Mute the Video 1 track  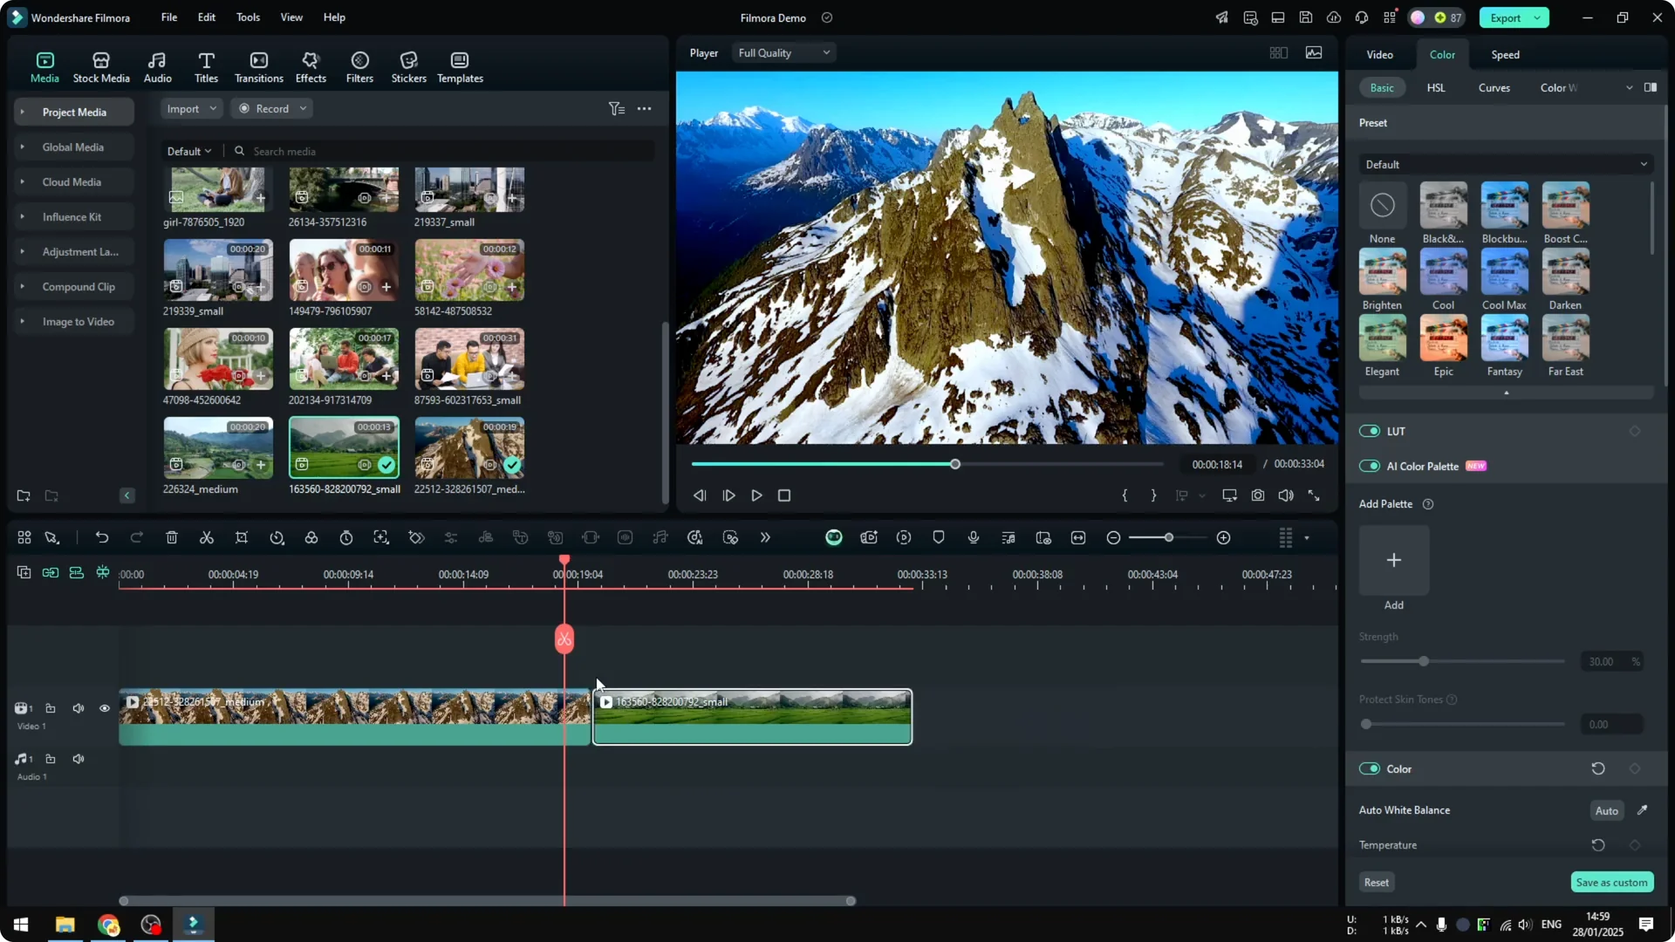[79, 708]
